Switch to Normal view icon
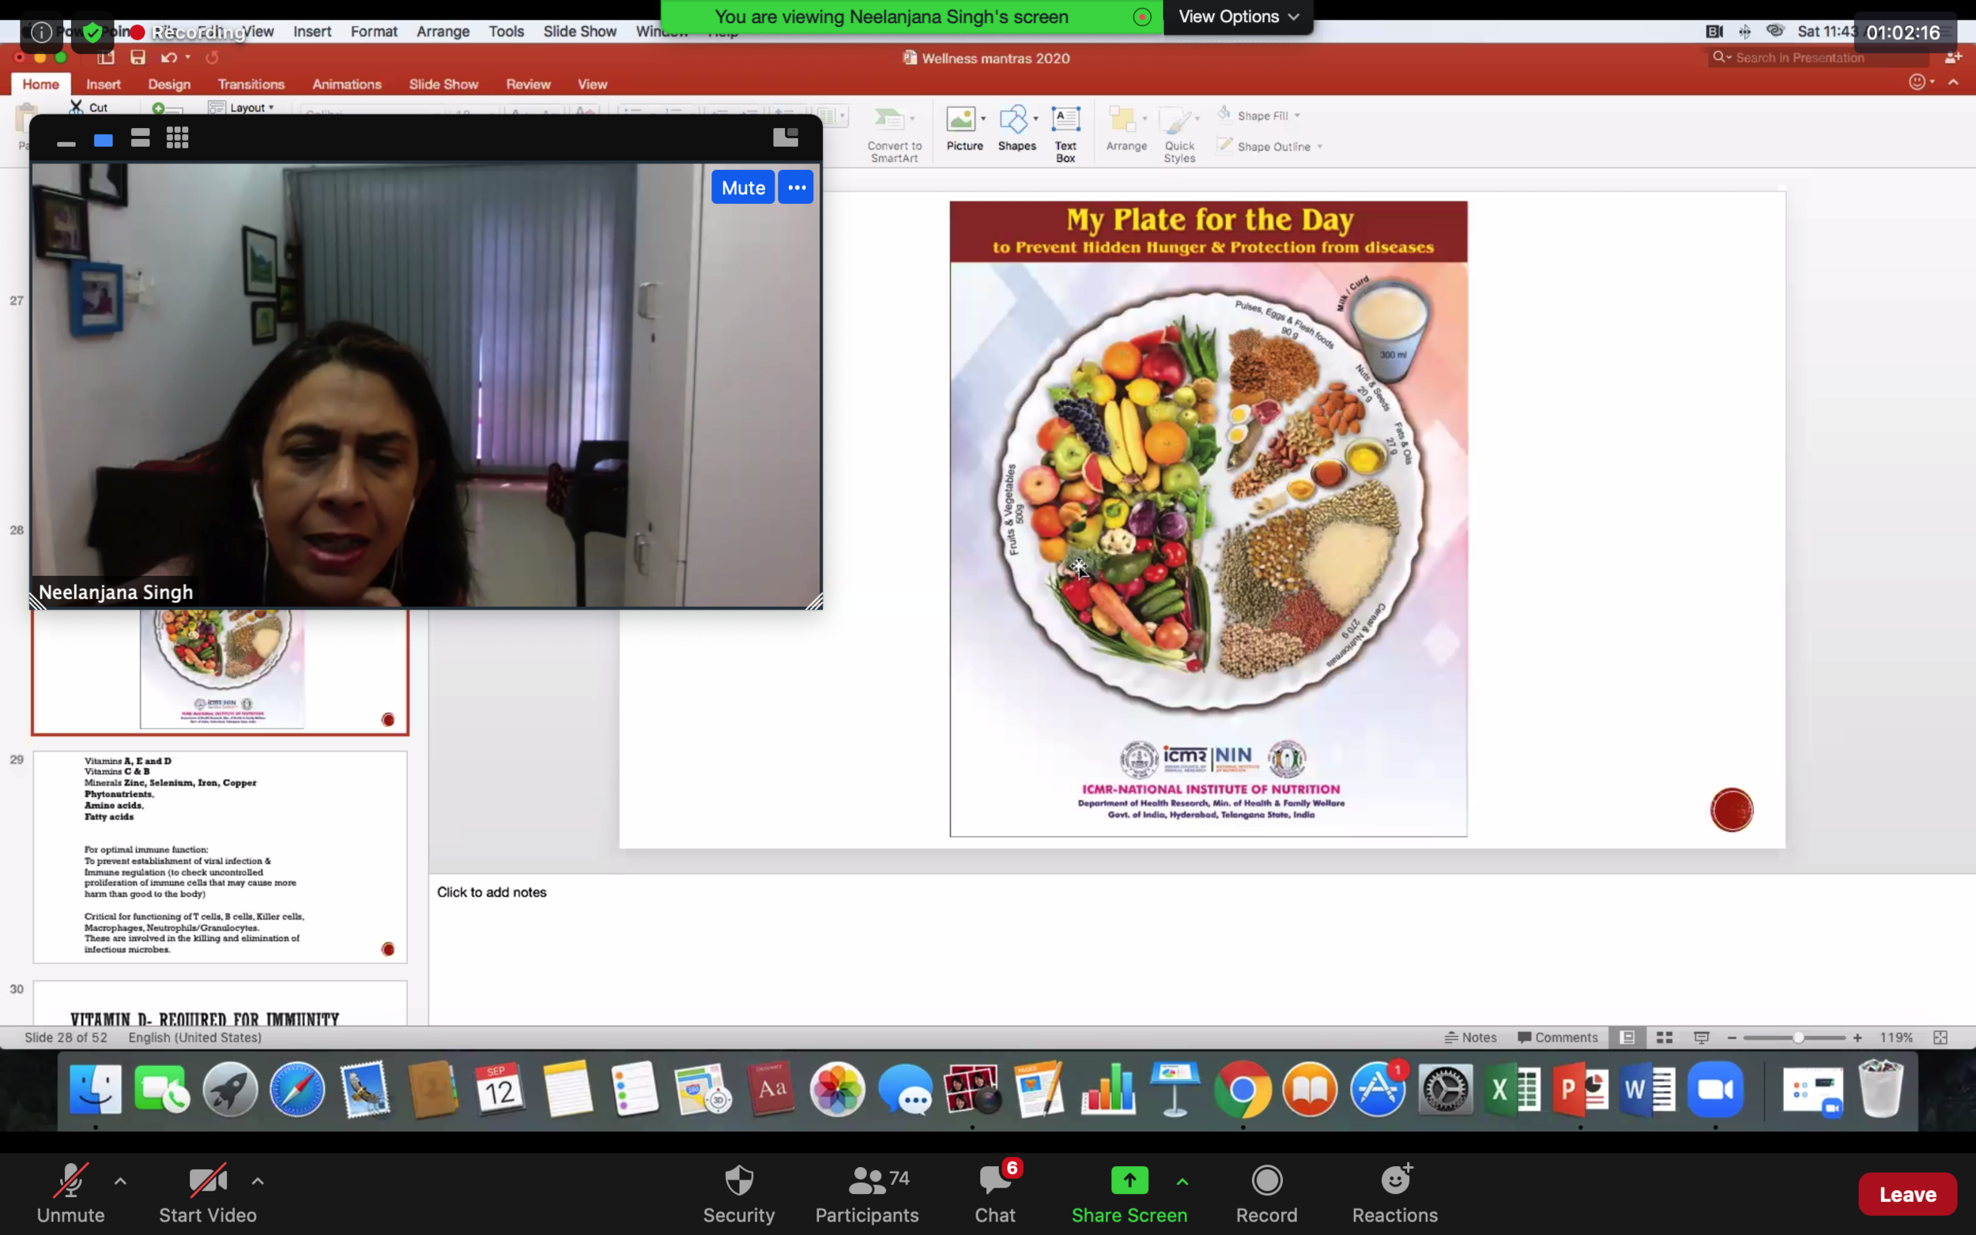 click(1627, 1037)
